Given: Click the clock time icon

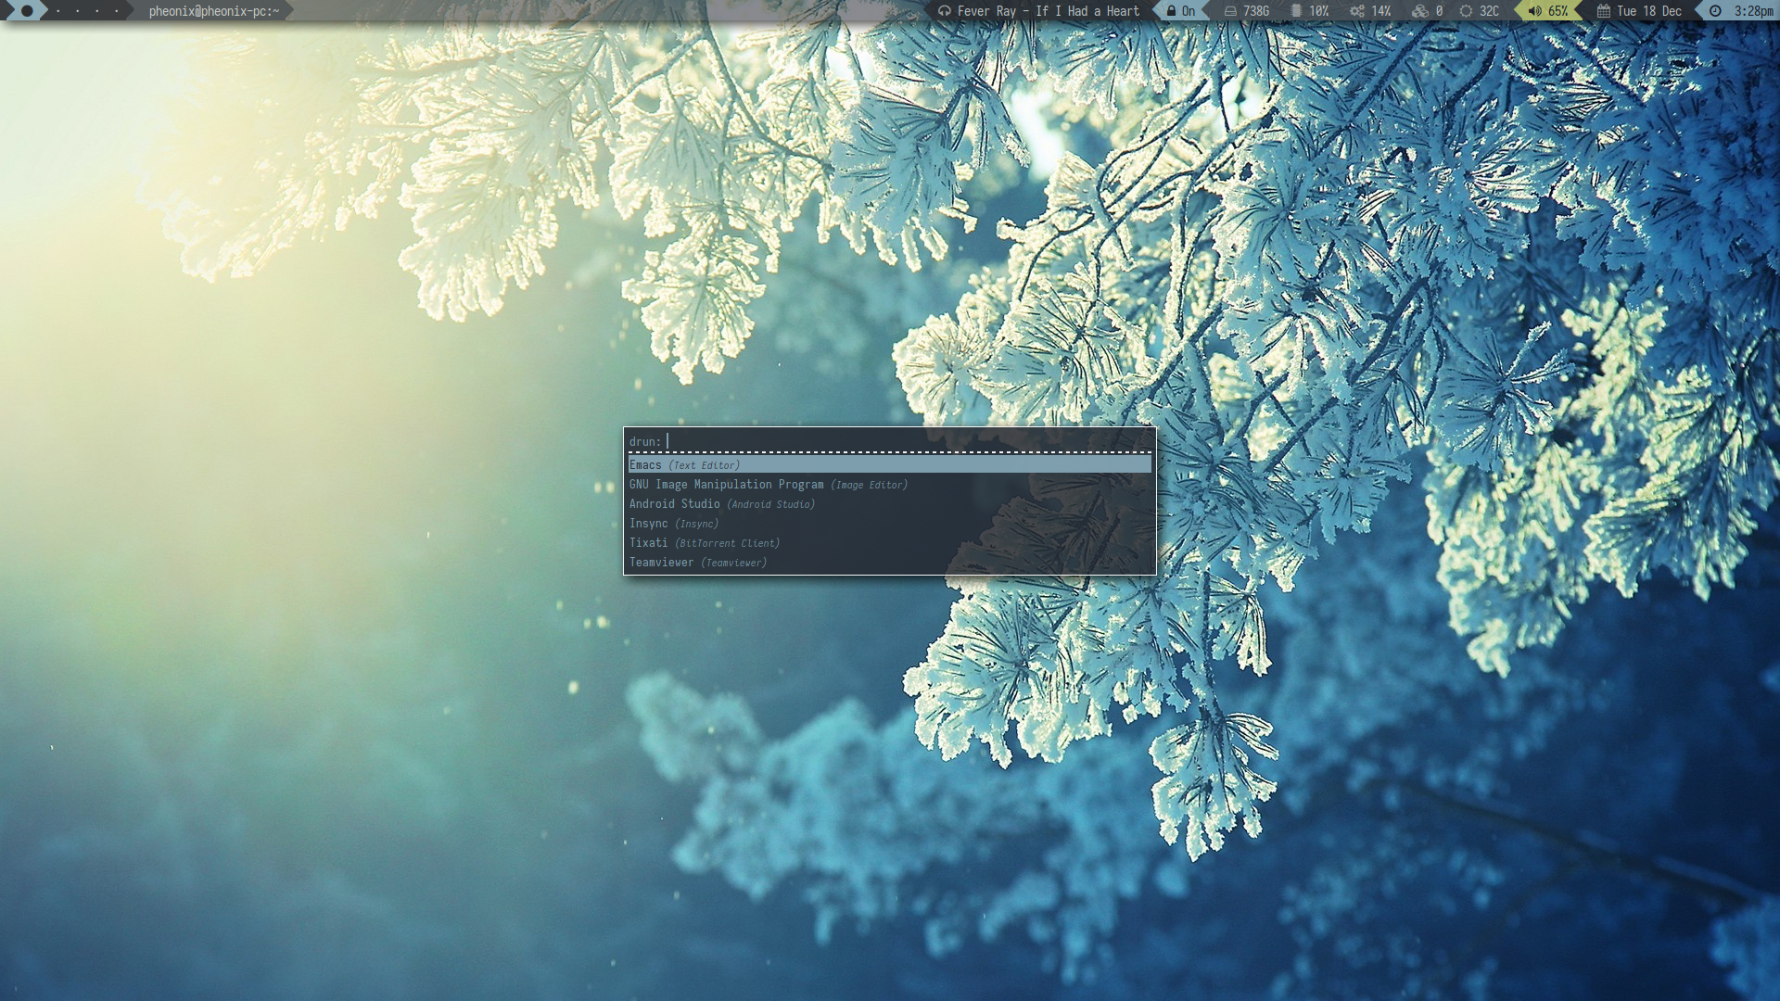Looking at the screenshot, I should click(x=1715, y=11).
